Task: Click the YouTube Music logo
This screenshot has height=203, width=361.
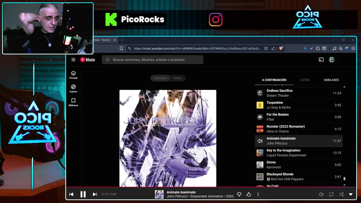Action: (88, 59)
